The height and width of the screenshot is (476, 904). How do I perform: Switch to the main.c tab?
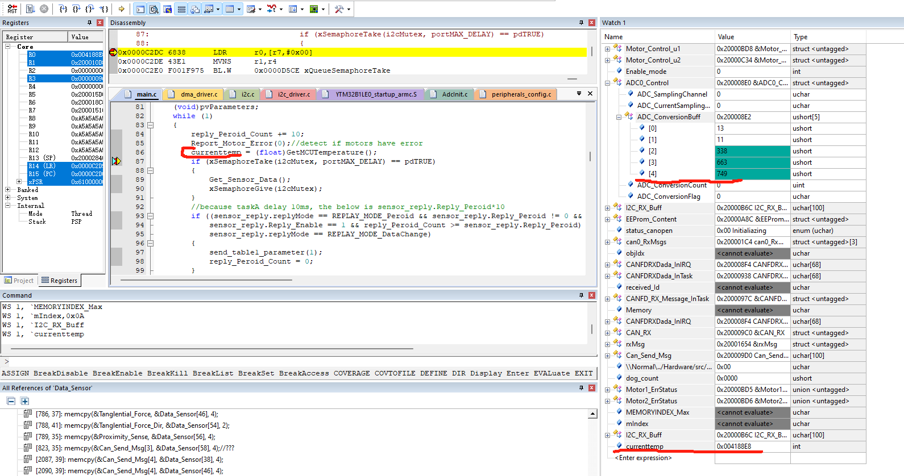pyautogui.click(x=141, y=94)
